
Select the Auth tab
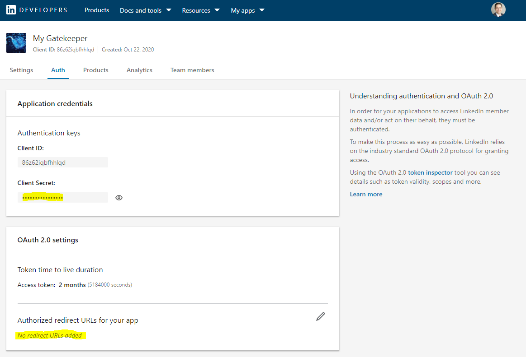coord(58,70)
